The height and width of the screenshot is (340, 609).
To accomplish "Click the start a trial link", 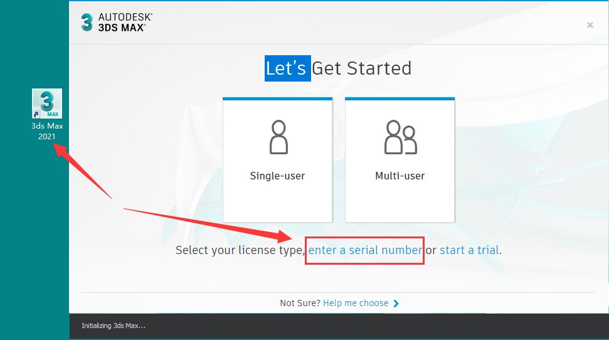I will 469,250.
